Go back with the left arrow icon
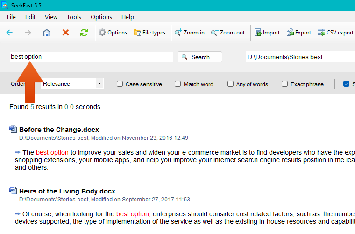Image resolution: width=355 pixels, height=234 pixels. click(x=9, y=33)
